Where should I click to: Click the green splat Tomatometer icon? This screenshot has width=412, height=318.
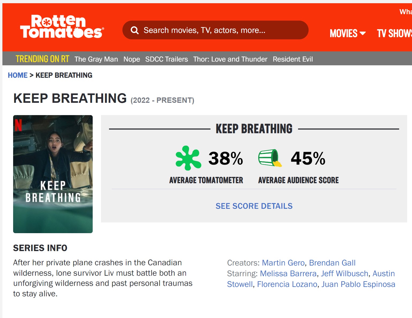(188, 158)
